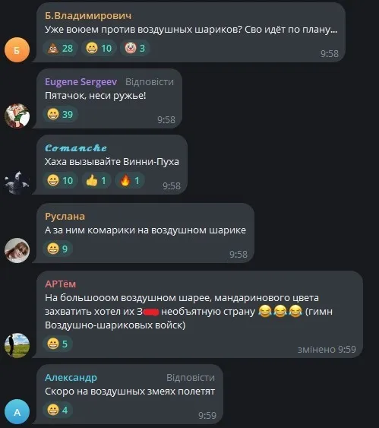This screenshot has width=379, height=428.
Task: Open Eugene Sergeev's profile picture
Action: tap(17, 116)
